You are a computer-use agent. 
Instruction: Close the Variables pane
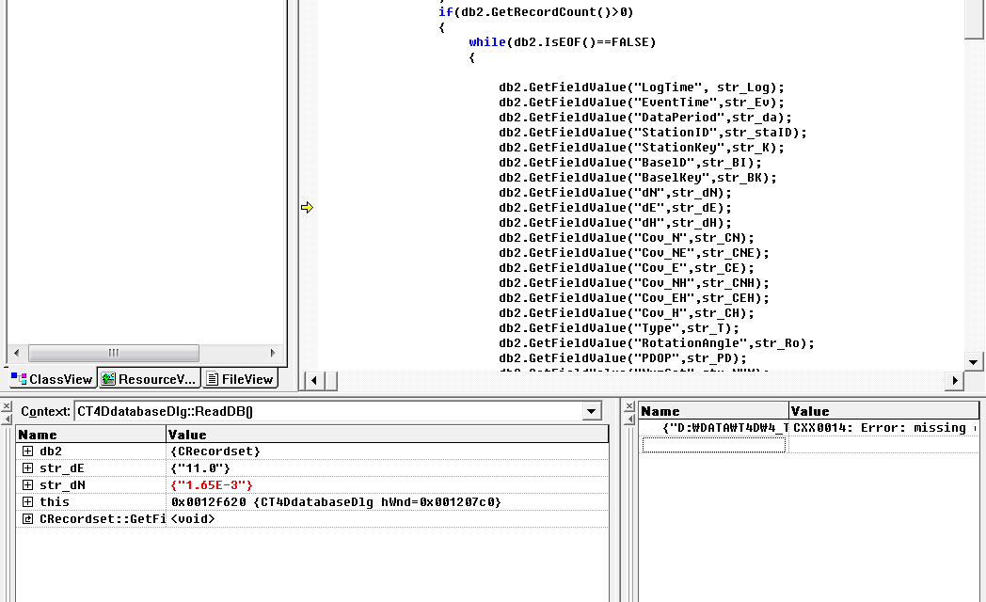pyautogui.click(x=7, y=406)
